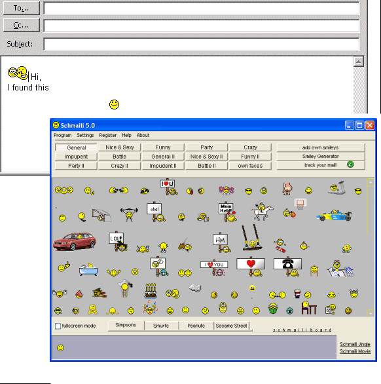Open the Program menu

63,135
